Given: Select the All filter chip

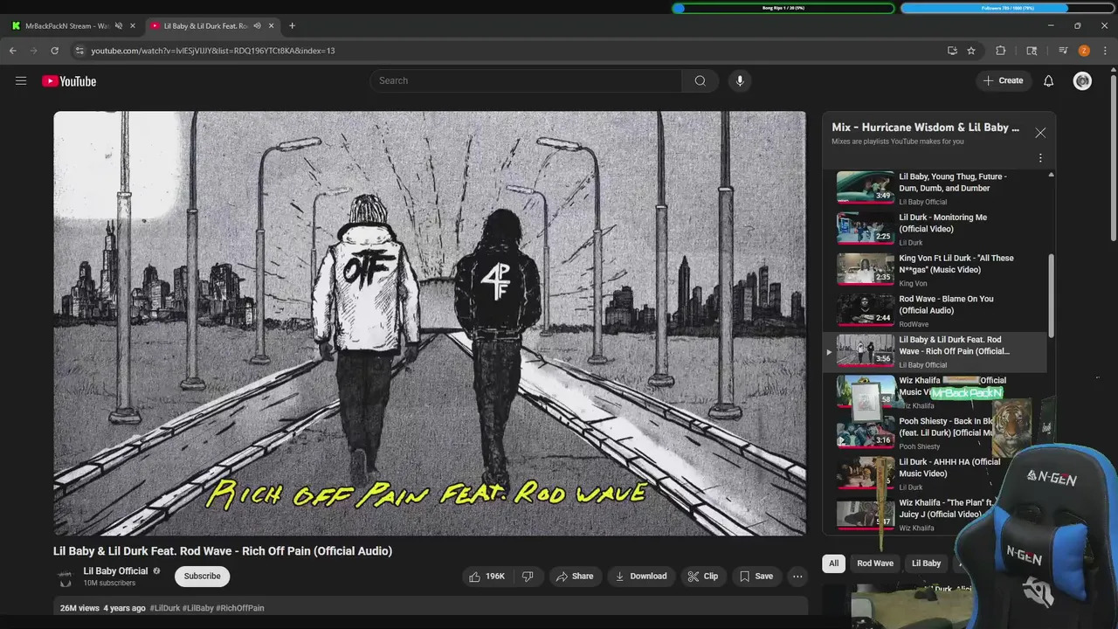Looking at the screenshot, I should click(833, 563).
